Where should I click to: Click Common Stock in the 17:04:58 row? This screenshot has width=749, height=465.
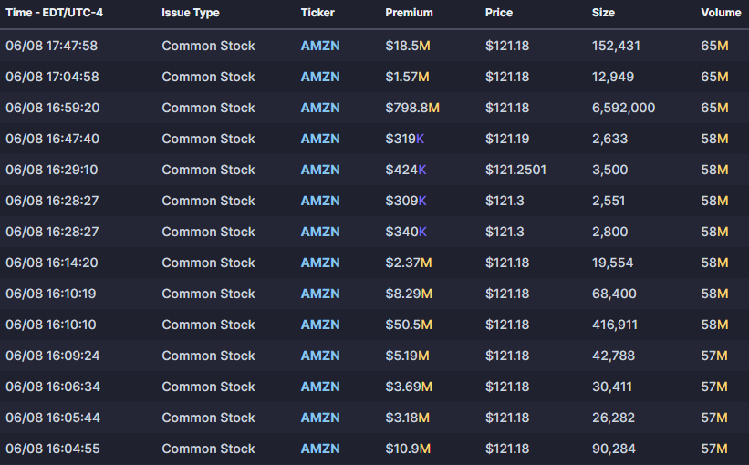pos(208,77)
